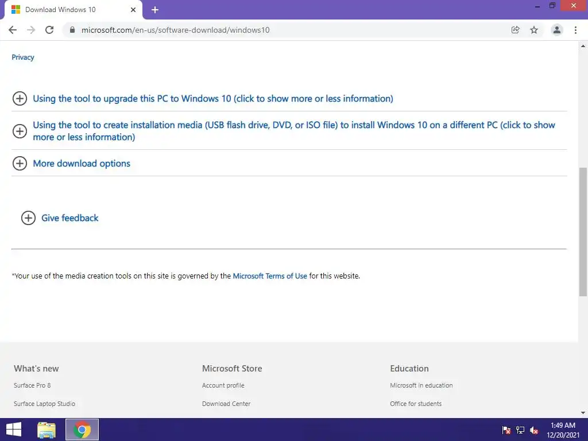
Task: Open Chrome three-dot menu
Action: (x=575, y=30)
